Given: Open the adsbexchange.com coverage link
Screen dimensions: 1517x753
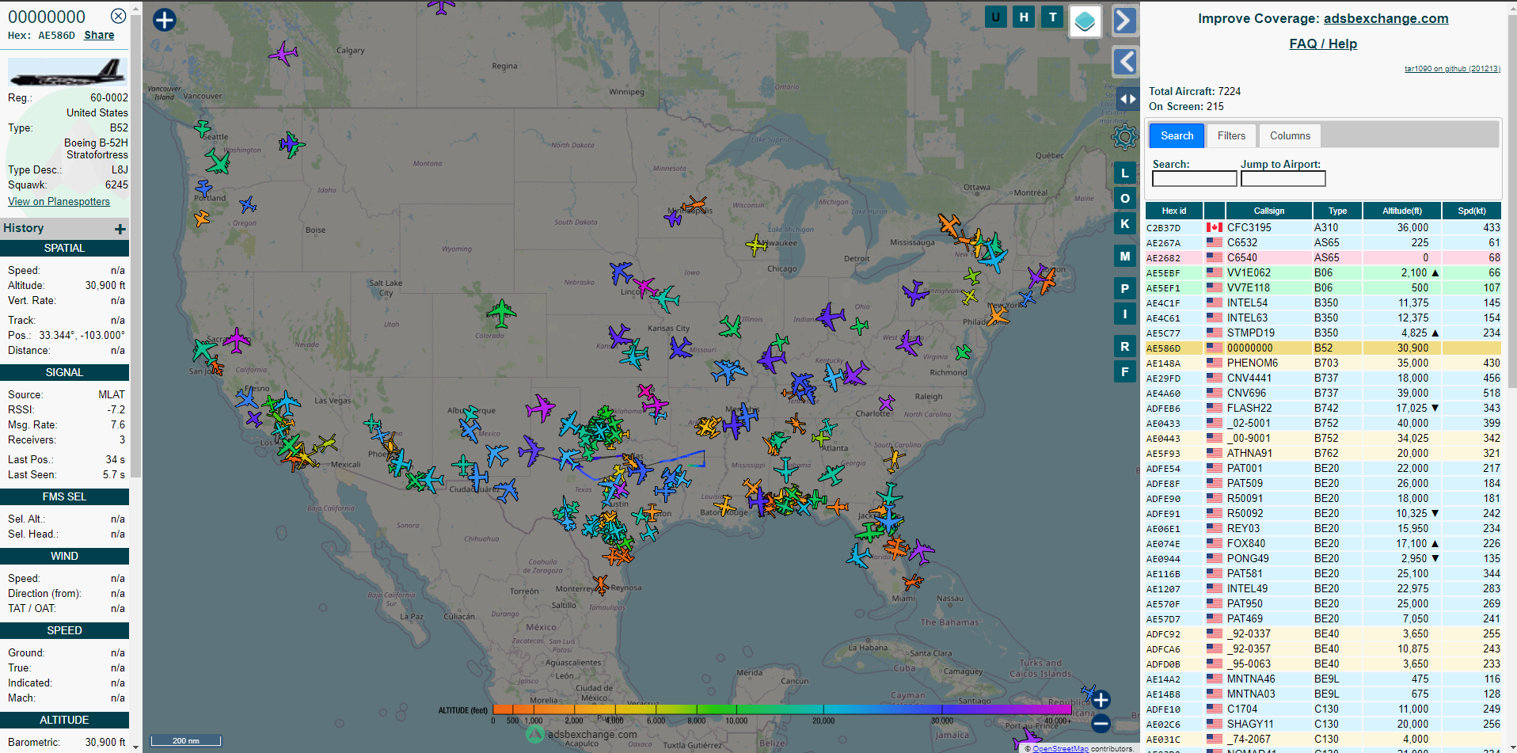Looking at the screenshot, I should 1386,18.
